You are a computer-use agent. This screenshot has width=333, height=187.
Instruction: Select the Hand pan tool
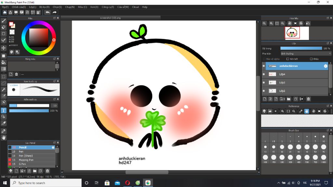[x=4, y=138]
